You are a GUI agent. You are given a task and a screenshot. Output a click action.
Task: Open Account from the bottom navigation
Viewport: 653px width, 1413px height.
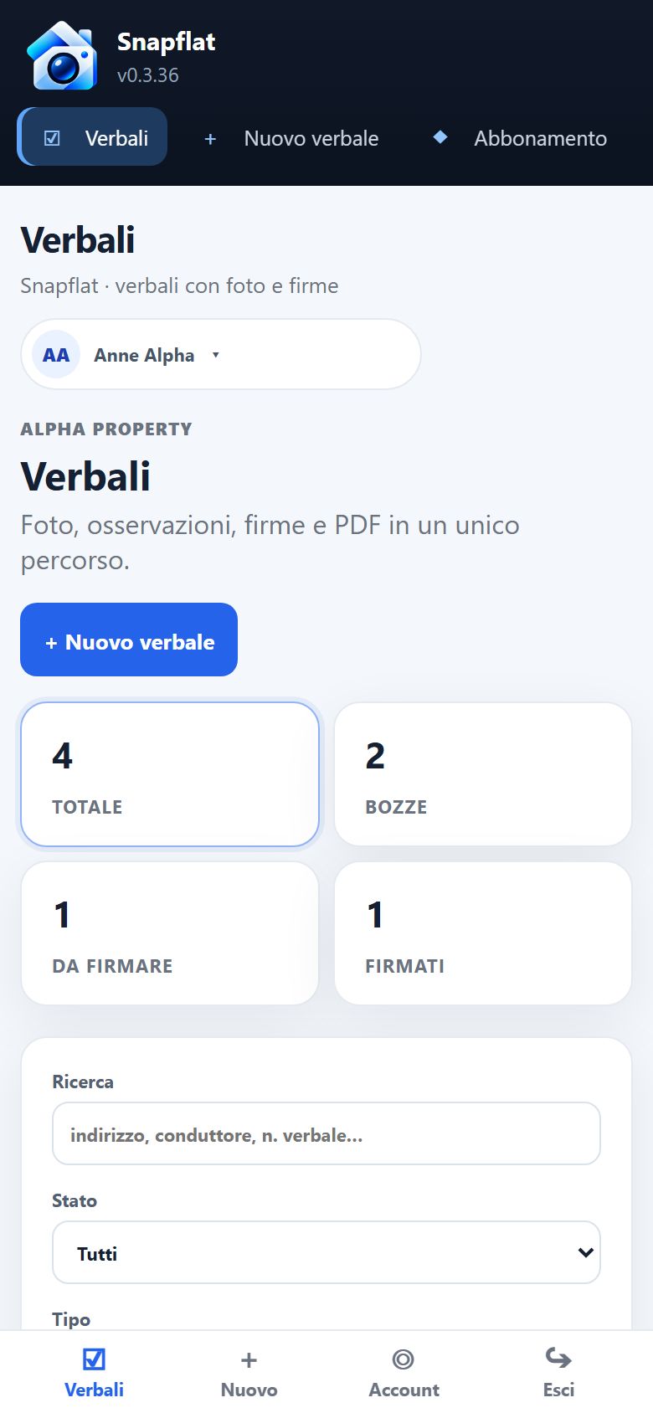tap(404, 1371)
